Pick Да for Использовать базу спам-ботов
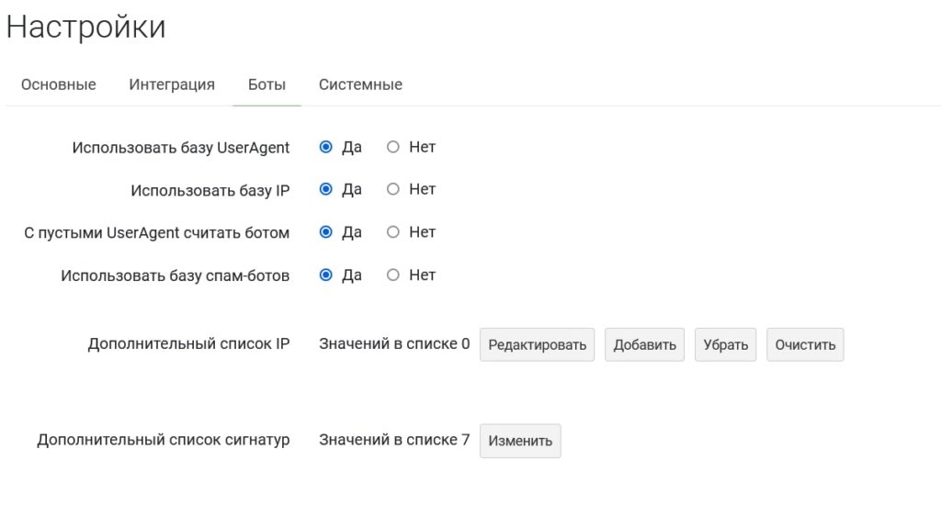 tap(326, 275)
